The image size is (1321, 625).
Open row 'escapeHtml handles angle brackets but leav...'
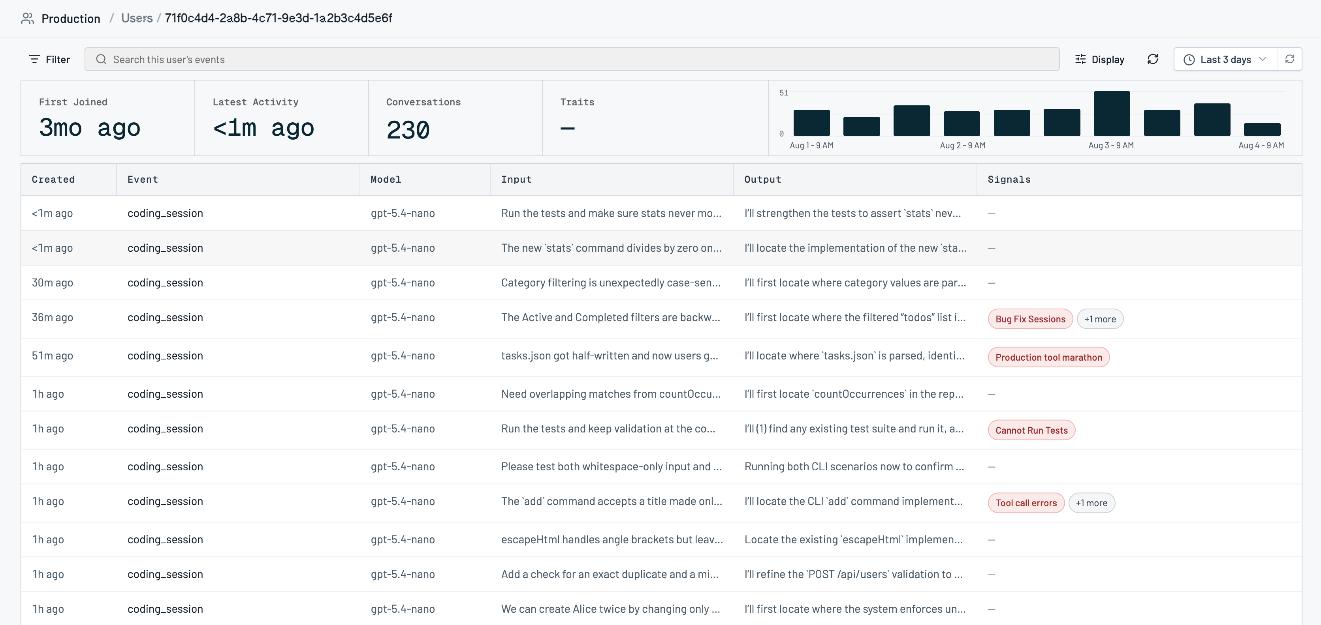[x=661, y=539]
